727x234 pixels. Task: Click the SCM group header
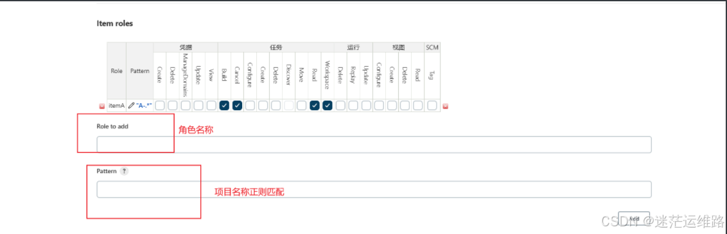432,47
